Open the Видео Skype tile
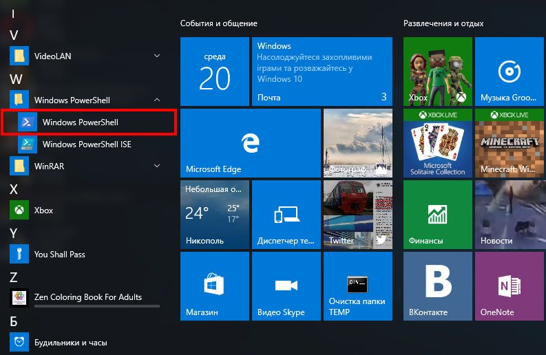 286,286
